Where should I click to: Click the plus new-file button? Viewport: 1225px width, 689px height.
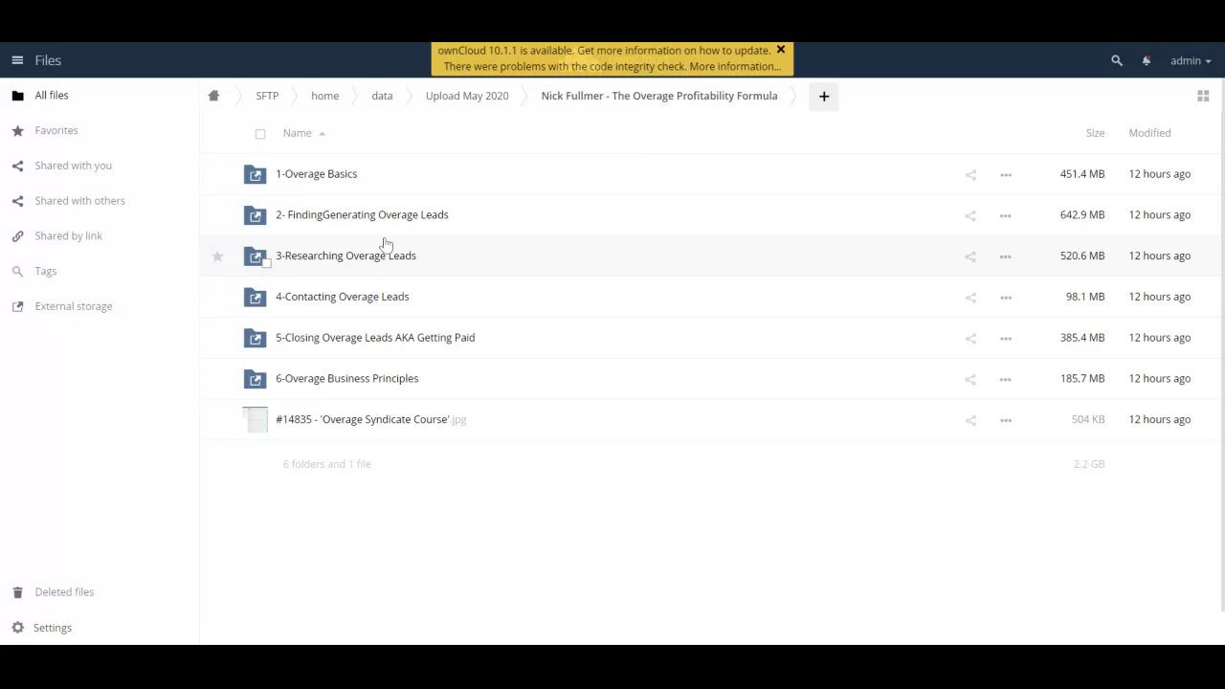[823, 96]
